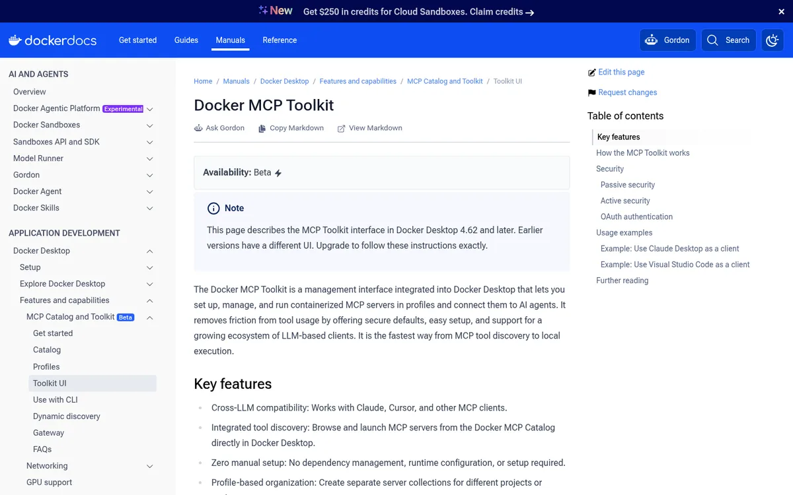Click the Beta lightning bolt icon
Viewport: 793px width, 495px height.
click(x=278, y=173)
